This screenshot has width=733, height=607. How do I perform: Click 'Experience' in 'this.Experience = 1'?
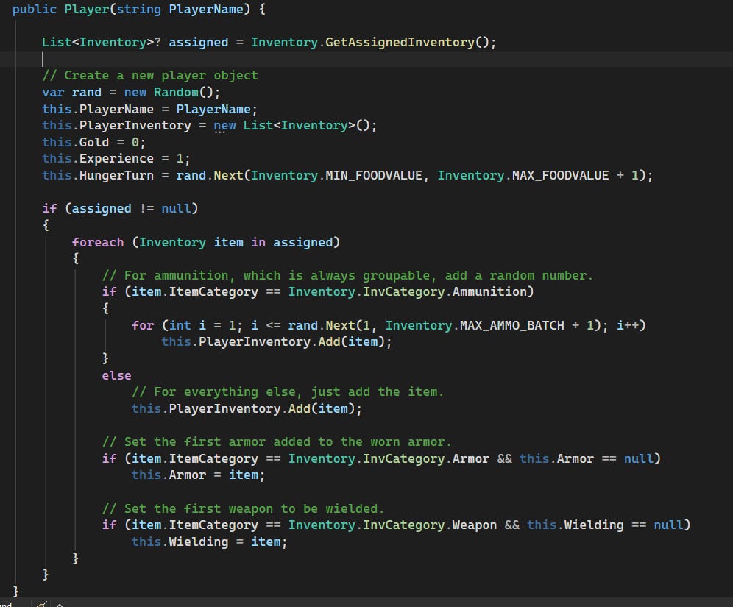[x=116, y=158]
